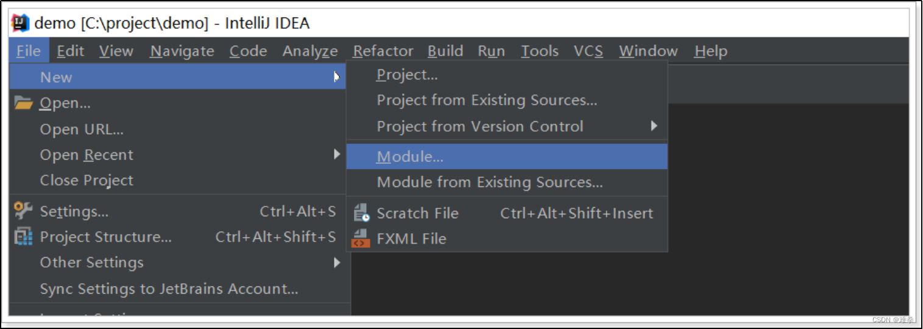Open the Refactor menu
Image resolution: width=923 pixels, height=329 pixels.
point(383,51)
